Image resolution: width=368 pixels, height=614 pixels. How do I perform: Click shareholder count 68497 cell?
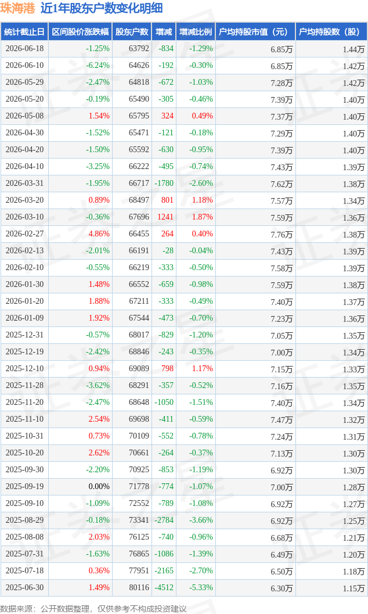139,200
